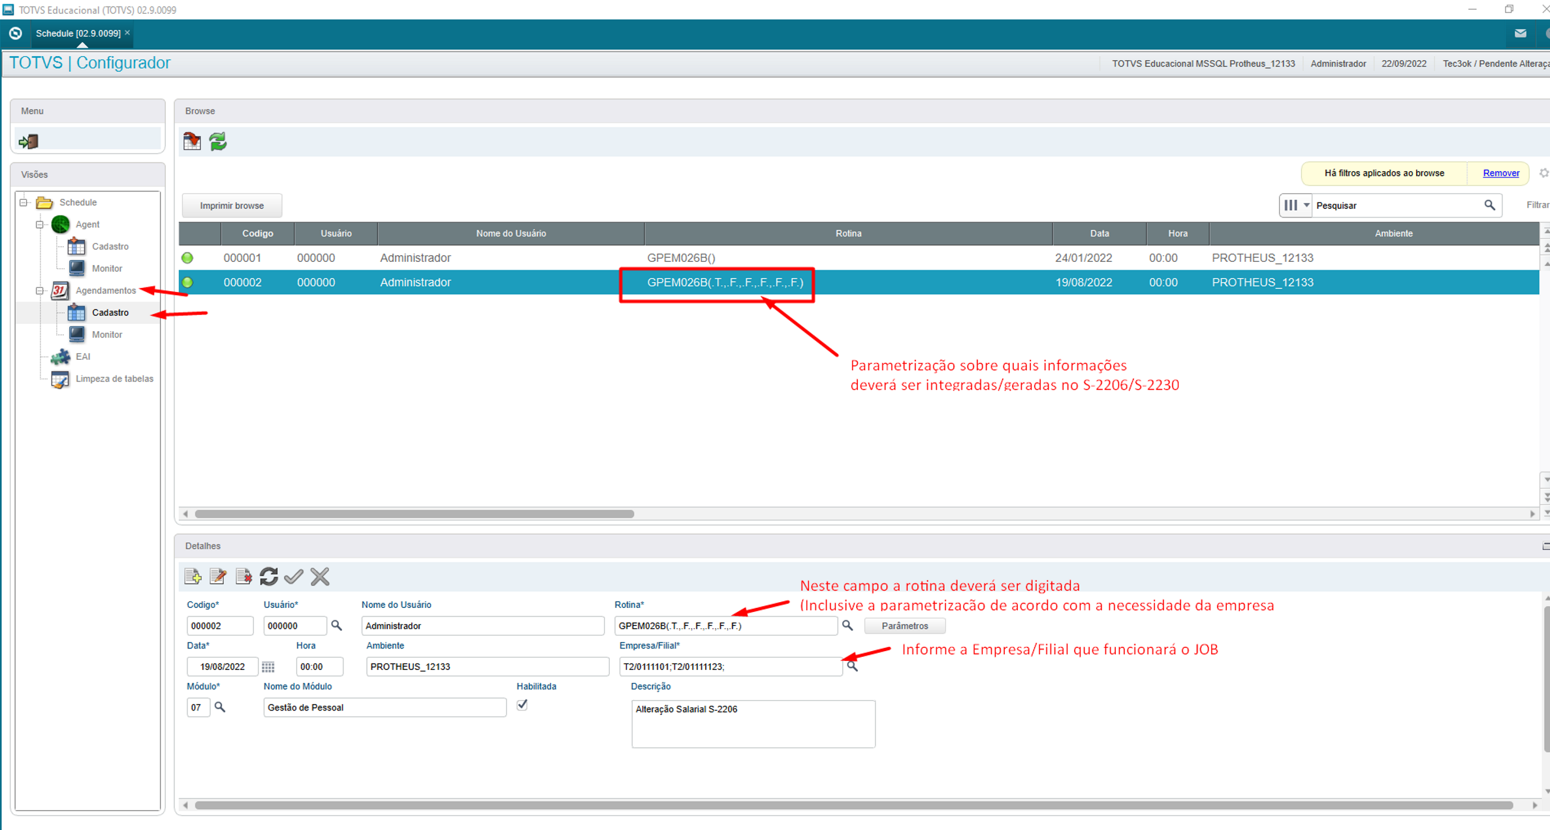Click into the Nome do Módulo field
The image size is (1550, 830).
pos(385,707)
